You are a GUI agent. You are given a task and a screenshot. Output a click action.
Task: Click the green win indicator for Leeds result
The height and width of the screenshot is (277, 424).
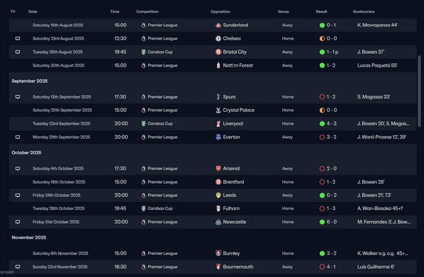coord(322,195)
